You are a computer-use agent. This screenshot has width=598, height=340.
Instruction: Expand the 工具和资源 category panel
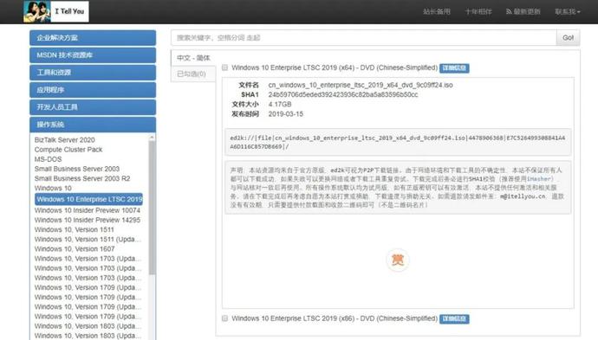tap(93, 73)
